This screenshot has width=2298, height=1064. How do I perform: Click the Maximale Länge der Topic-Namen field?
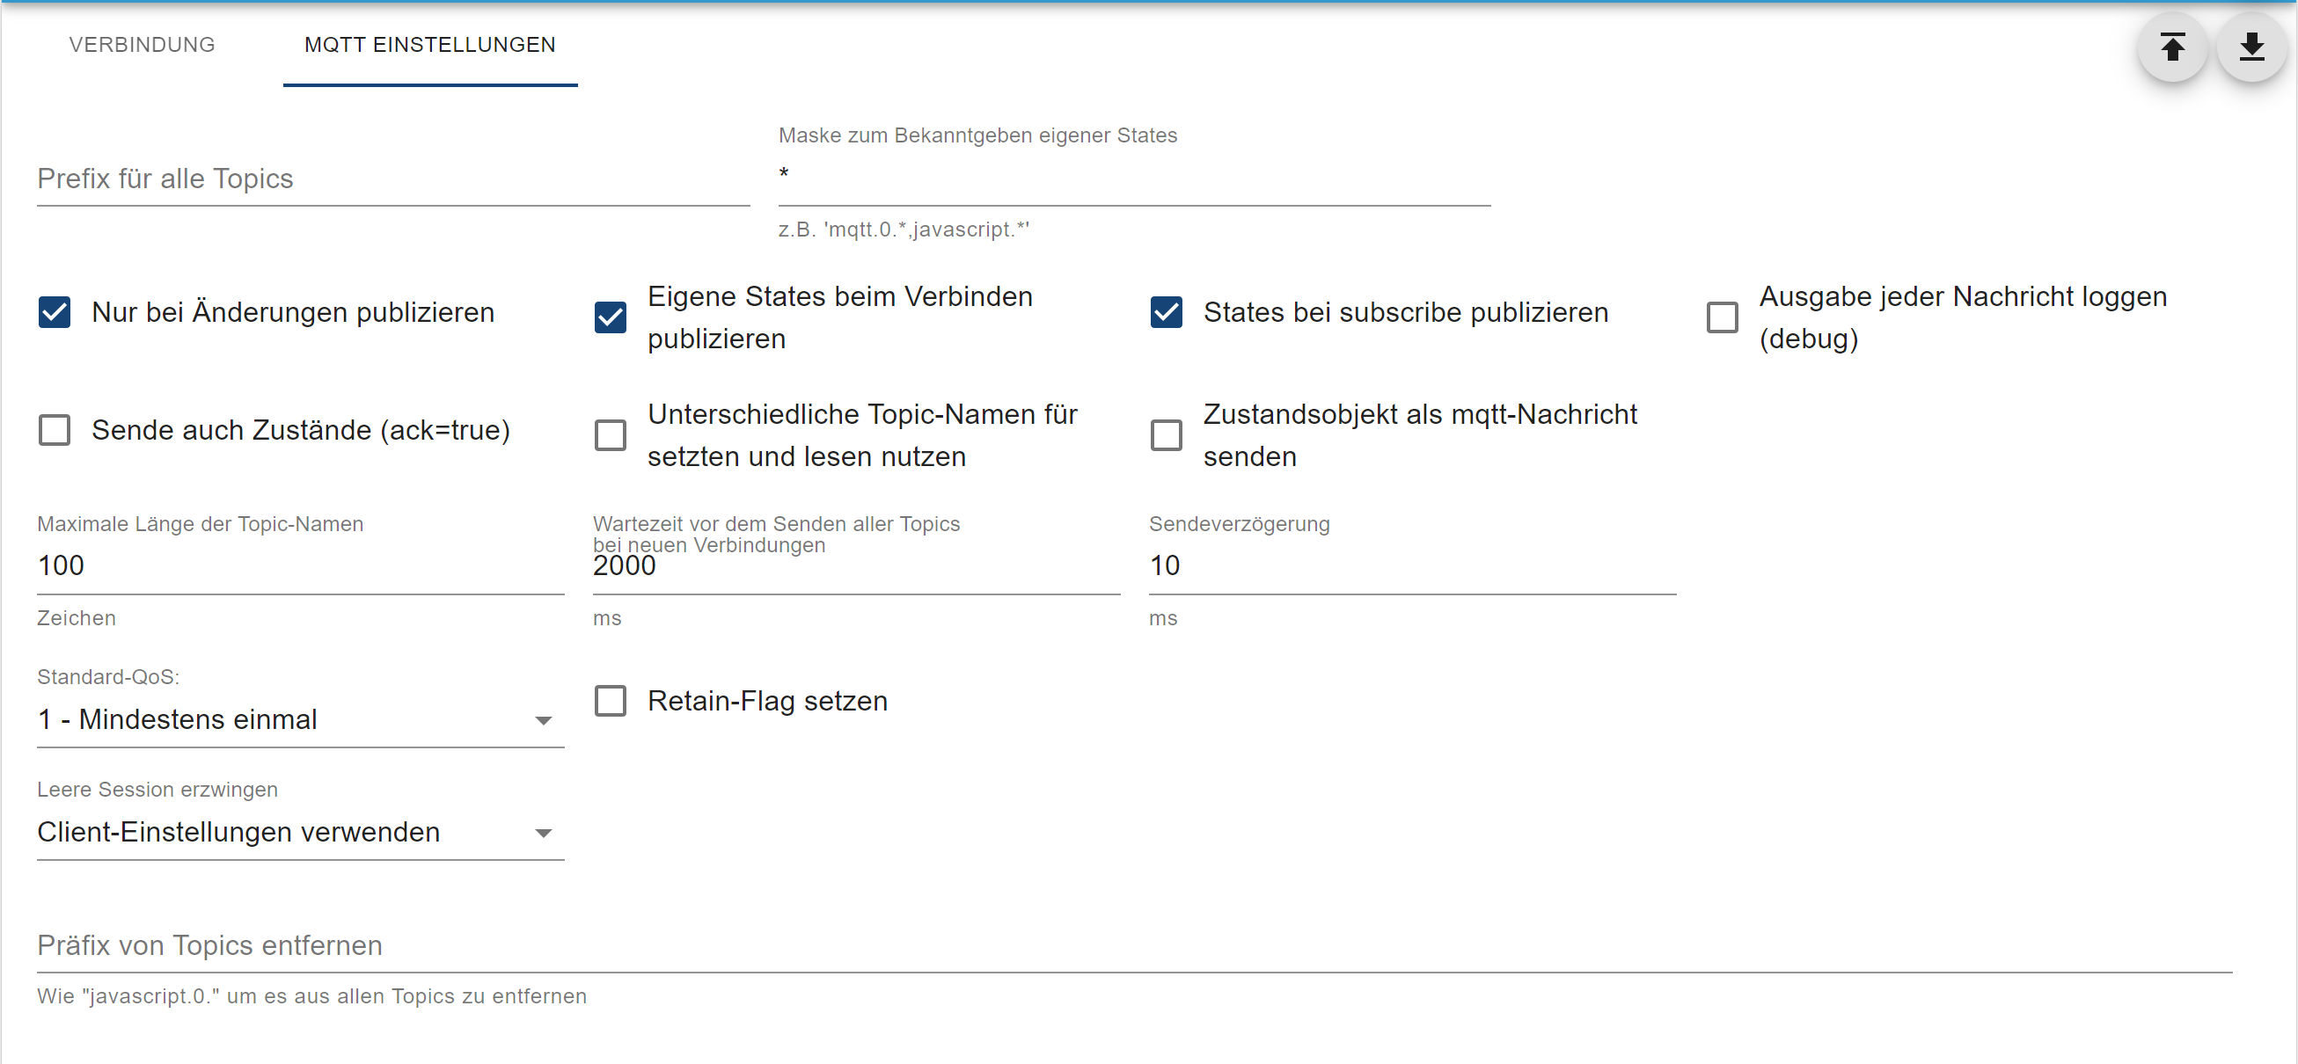pos(300,566)
